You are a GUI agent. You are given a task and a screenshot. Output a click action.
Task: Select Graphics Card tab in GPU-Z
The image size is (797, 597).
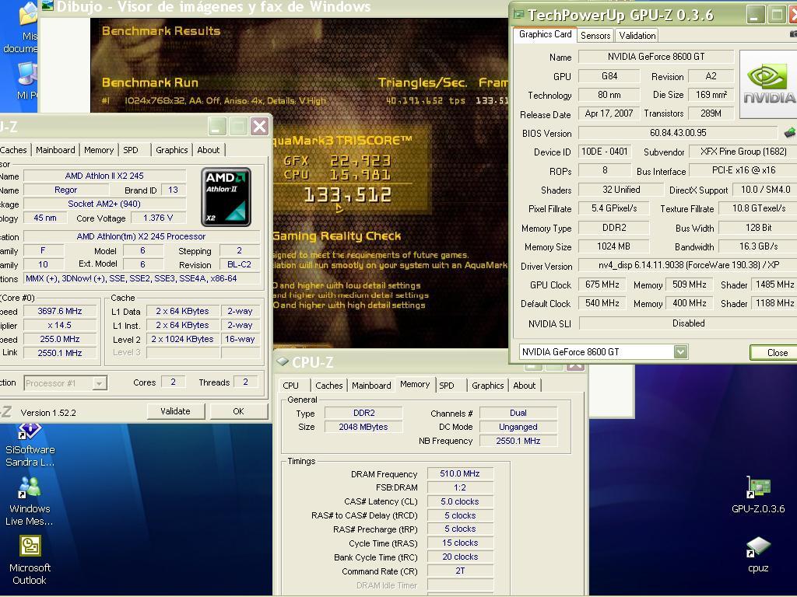(545, 34)
